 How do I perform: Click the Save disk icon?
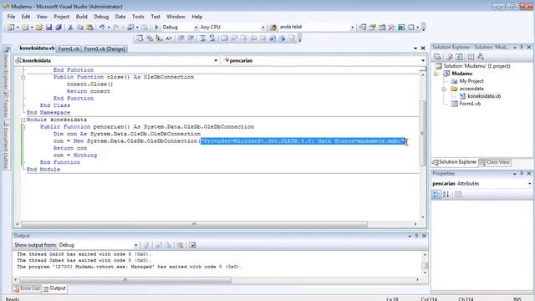pyautogui.click(x=48, y=27)
